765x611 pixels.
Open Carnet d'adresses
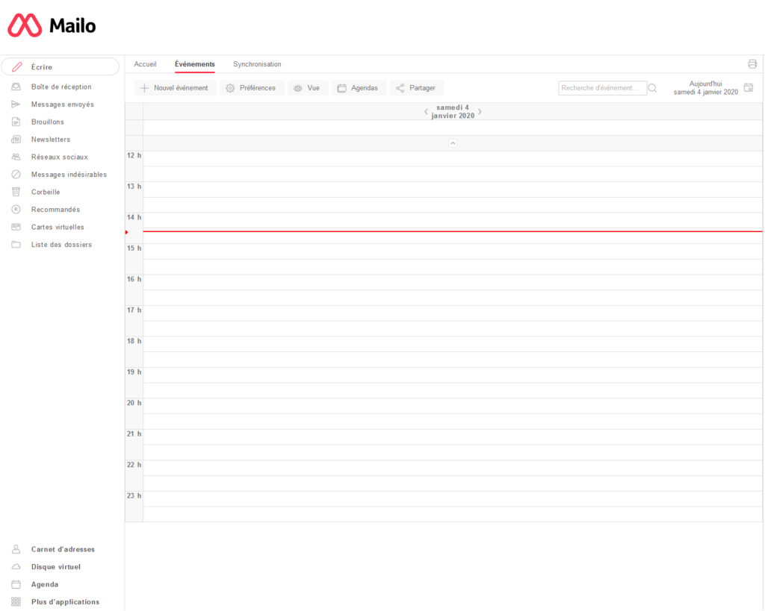pyautogui.click(x=63, y=549)
